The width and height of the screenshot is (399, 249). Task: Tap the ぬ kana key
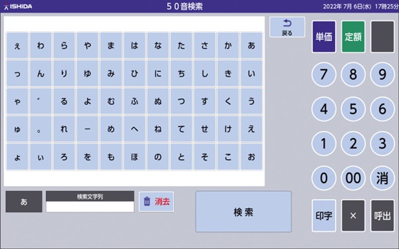click(158, 101)
